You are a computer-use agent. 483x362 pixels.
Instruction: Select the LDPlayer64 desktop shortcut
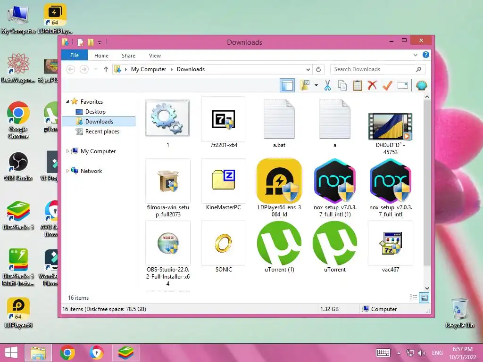pyautogui.click(x=18, y=313)
